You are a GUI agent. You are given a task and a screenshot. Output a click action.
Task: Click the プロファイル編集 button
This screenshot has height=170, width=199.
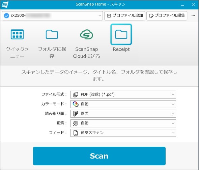[167, 16]
